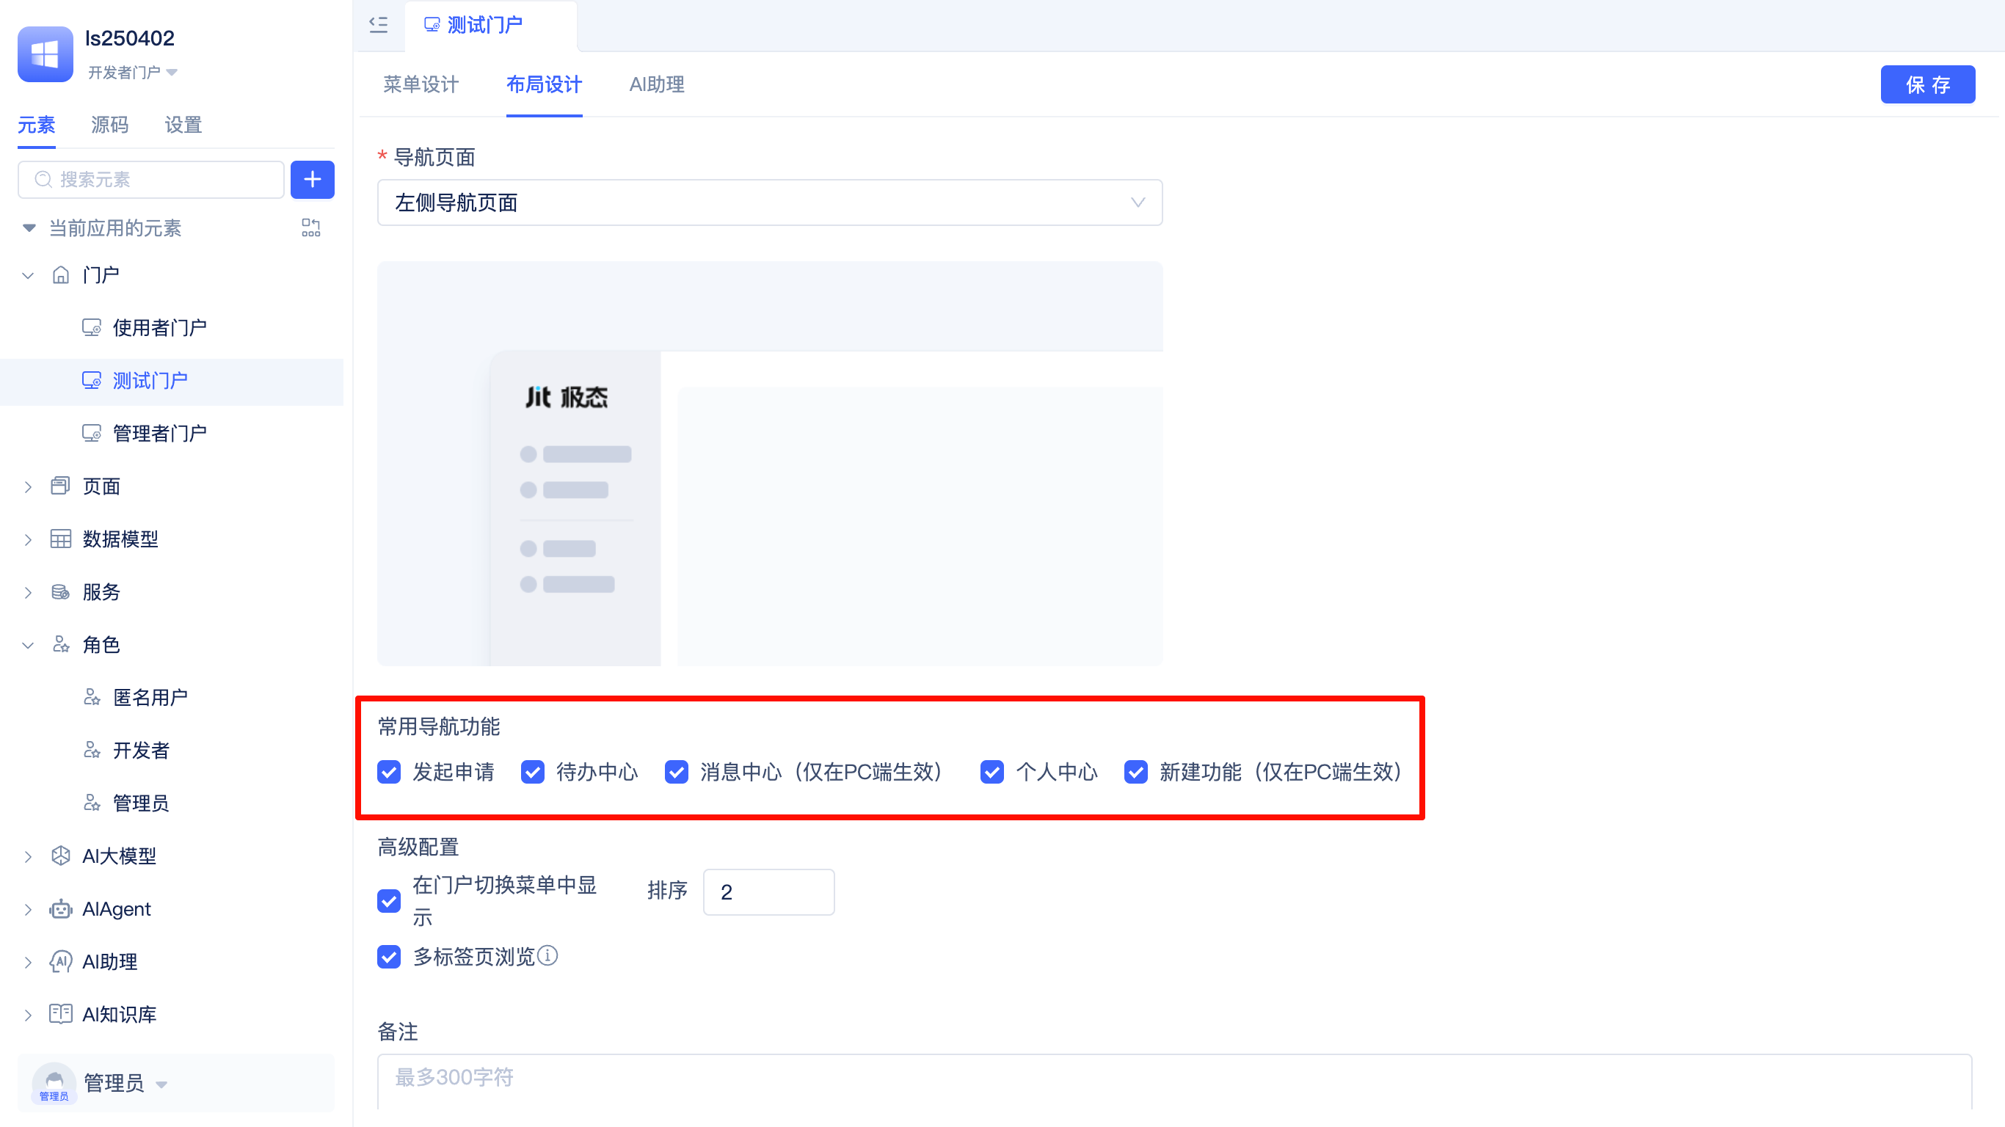Screen dimensions: 2005x1127
Task: Click the element layout switch icon beside 当前应用的元素
Action: (x=310, y=228)
